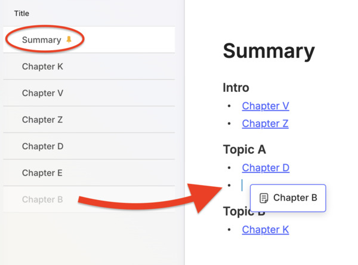The height and width of the screenshot is (265, 358).
Task: Select Chapter V in the sidebar list
Action: [42, 93]
